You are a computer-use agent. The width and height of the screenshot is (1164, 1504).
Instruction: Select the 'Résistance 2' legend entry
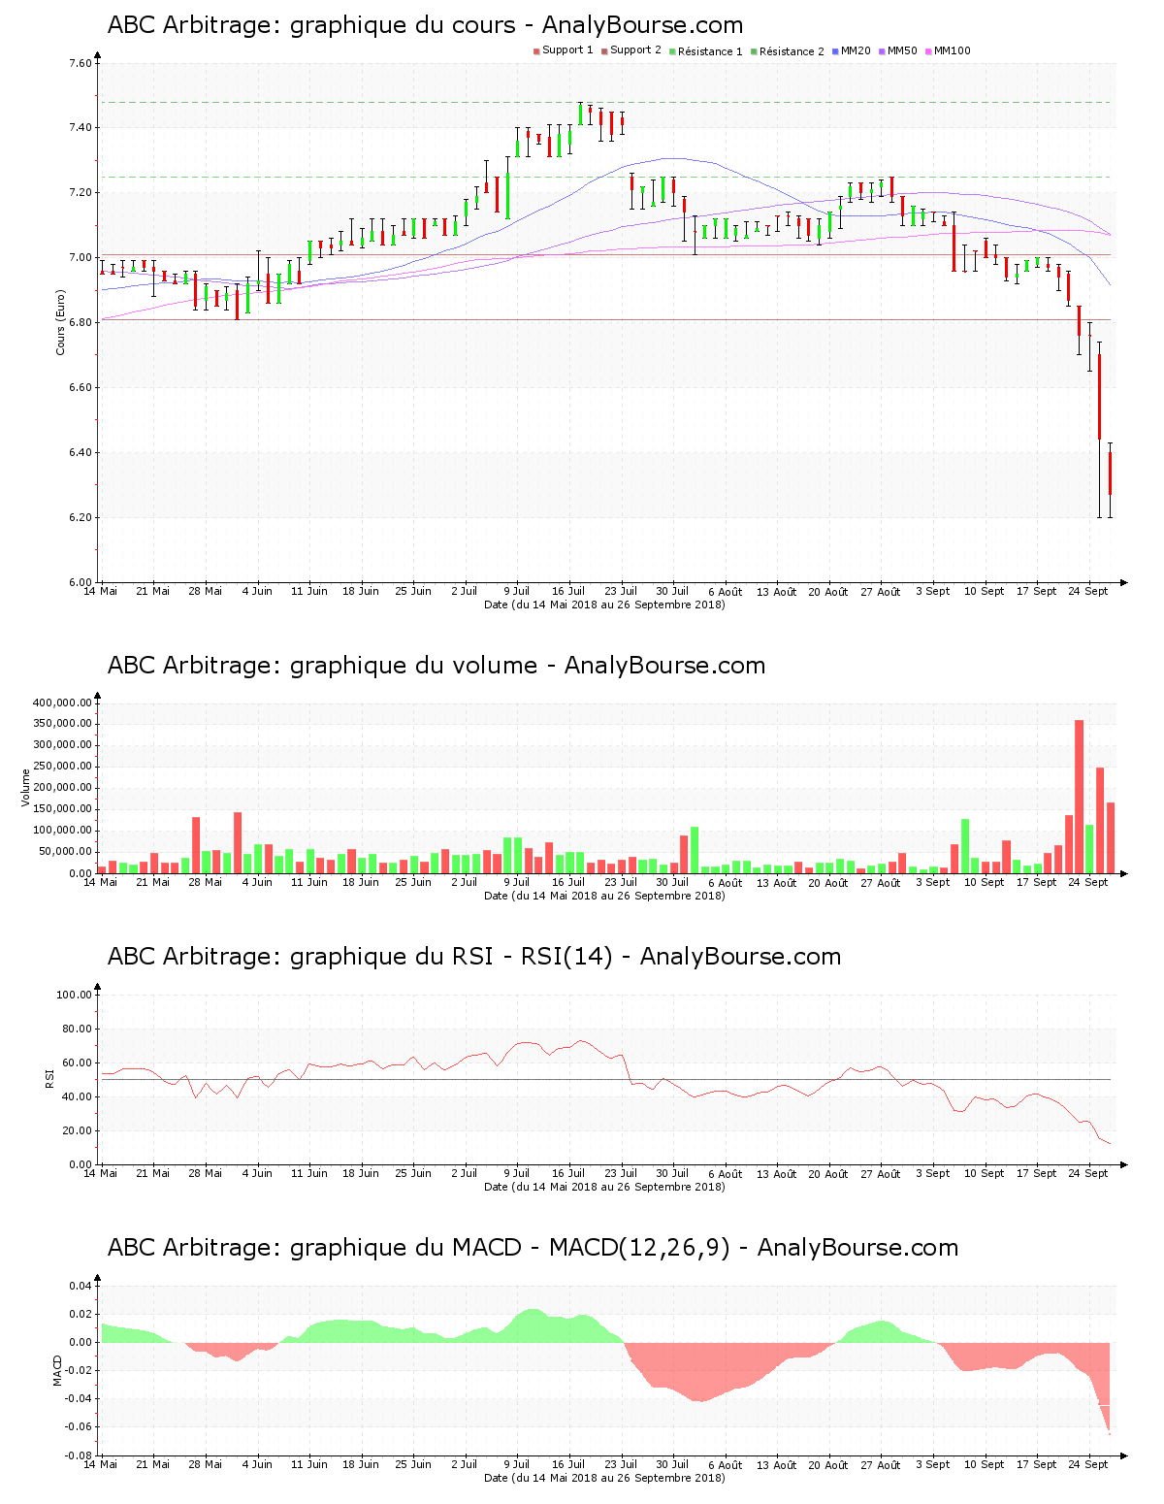(787, 50)
